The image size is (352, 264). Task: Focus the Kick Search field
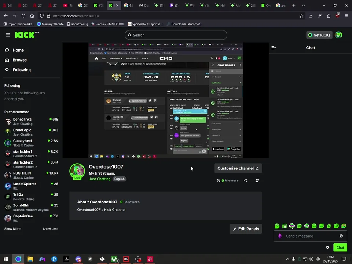[176, 35]
